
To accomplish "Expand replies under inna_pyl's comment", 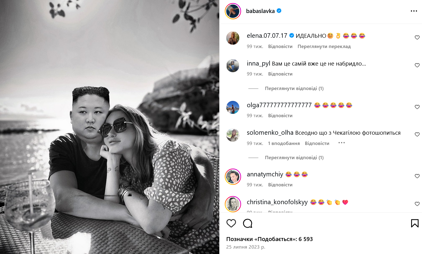I will pyautogui.click(x=294, y=88).
